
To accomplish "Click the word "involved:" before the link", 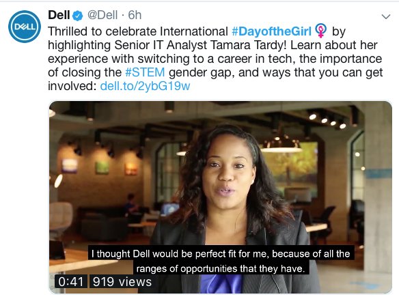I will (x=72, y=86).
